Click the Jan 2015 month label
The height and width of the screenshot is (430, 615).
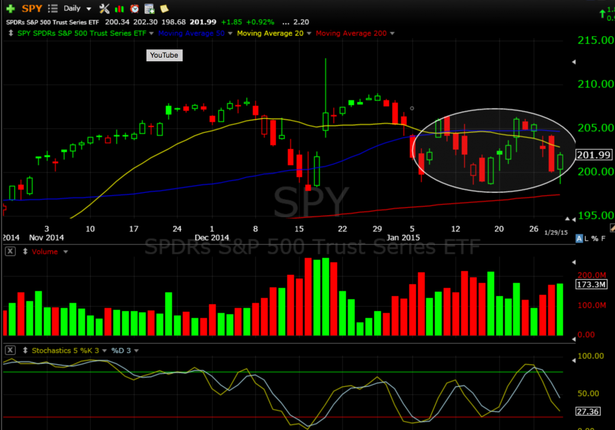[403, 238]
